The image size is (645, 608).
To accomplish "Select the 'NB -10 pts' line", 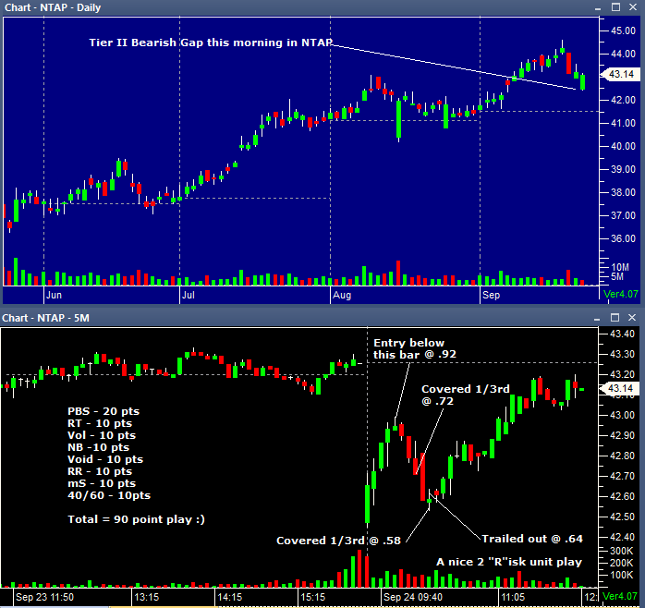I will pyautogui.click(x=98, y=447).
